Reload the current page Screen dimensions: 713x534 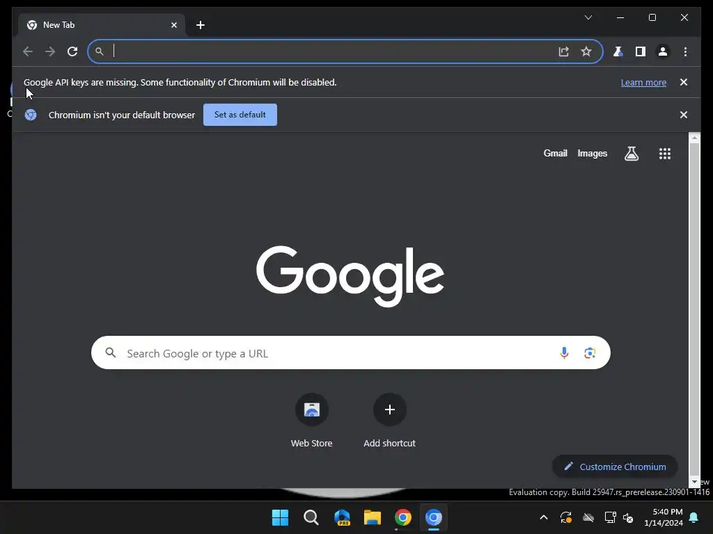pyautogui.click(x=72, y=51)
